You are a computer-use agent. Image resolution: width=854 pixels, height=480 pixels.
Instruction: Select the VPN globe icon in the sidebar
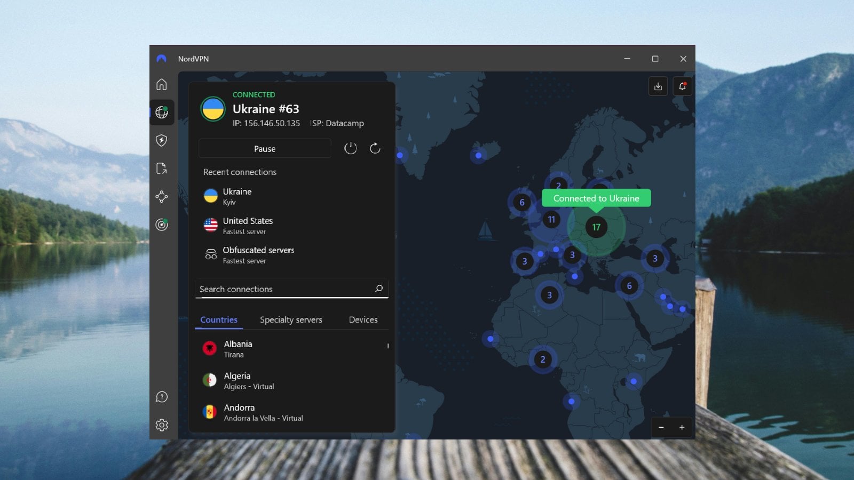pyautogui.click(x=162, y=112)
